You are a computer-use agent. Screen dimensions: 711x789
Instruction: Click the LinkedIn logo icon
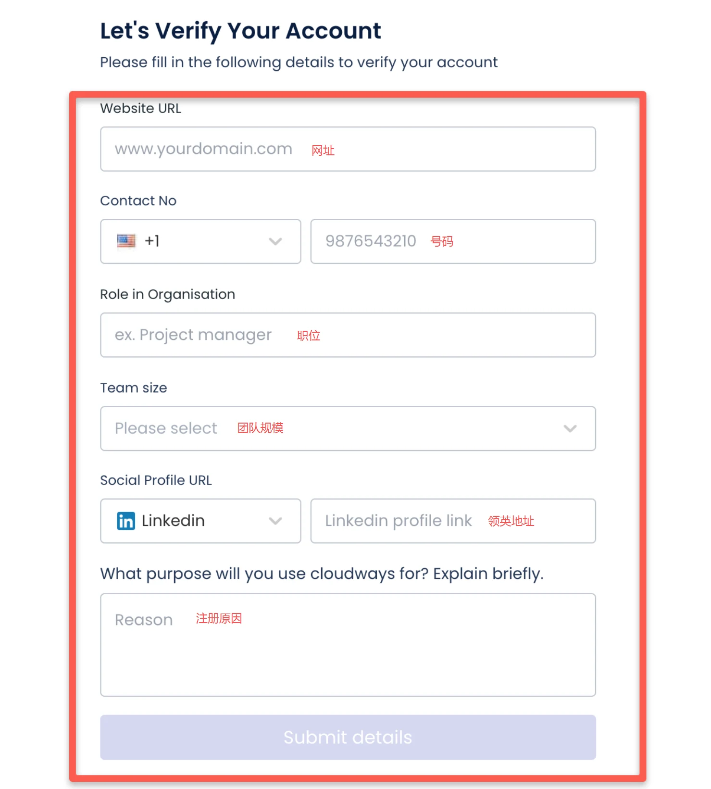coord(126,521)
